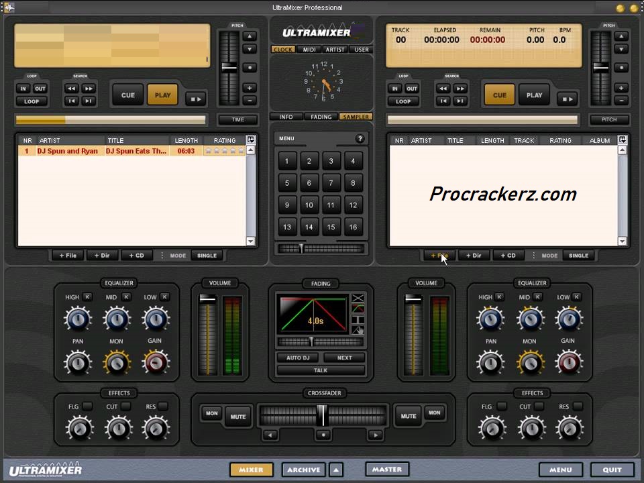Click left deck pitch minus button
This screenshot has width=644, height=483.
click(250, 100)
